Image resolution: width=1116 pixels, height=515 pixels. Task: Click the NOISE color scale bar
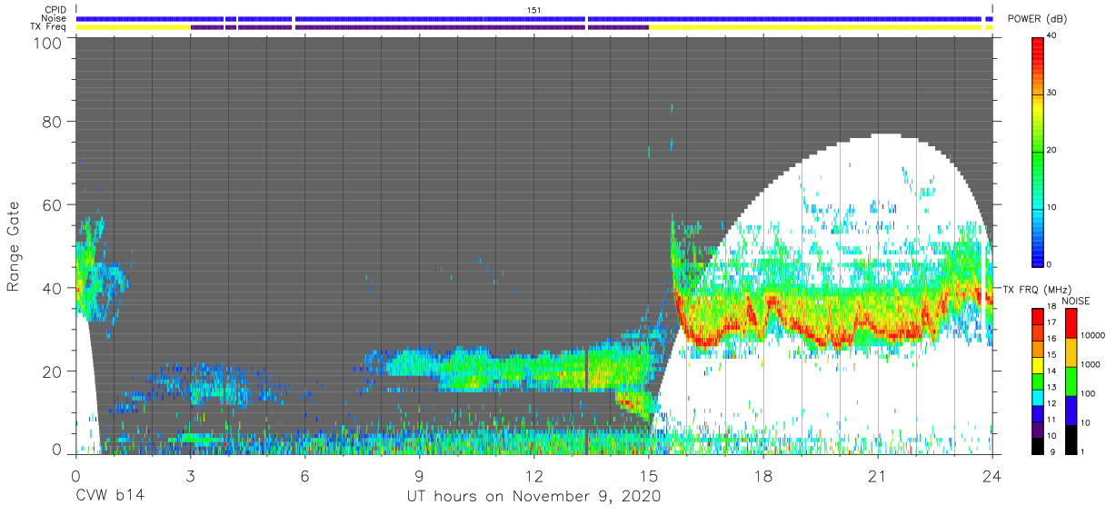(x=1071, y=381)
